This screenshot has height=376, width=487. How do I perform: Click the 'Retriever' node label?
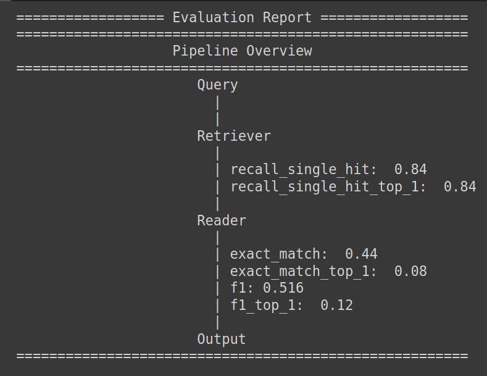(x=234, y=136)
